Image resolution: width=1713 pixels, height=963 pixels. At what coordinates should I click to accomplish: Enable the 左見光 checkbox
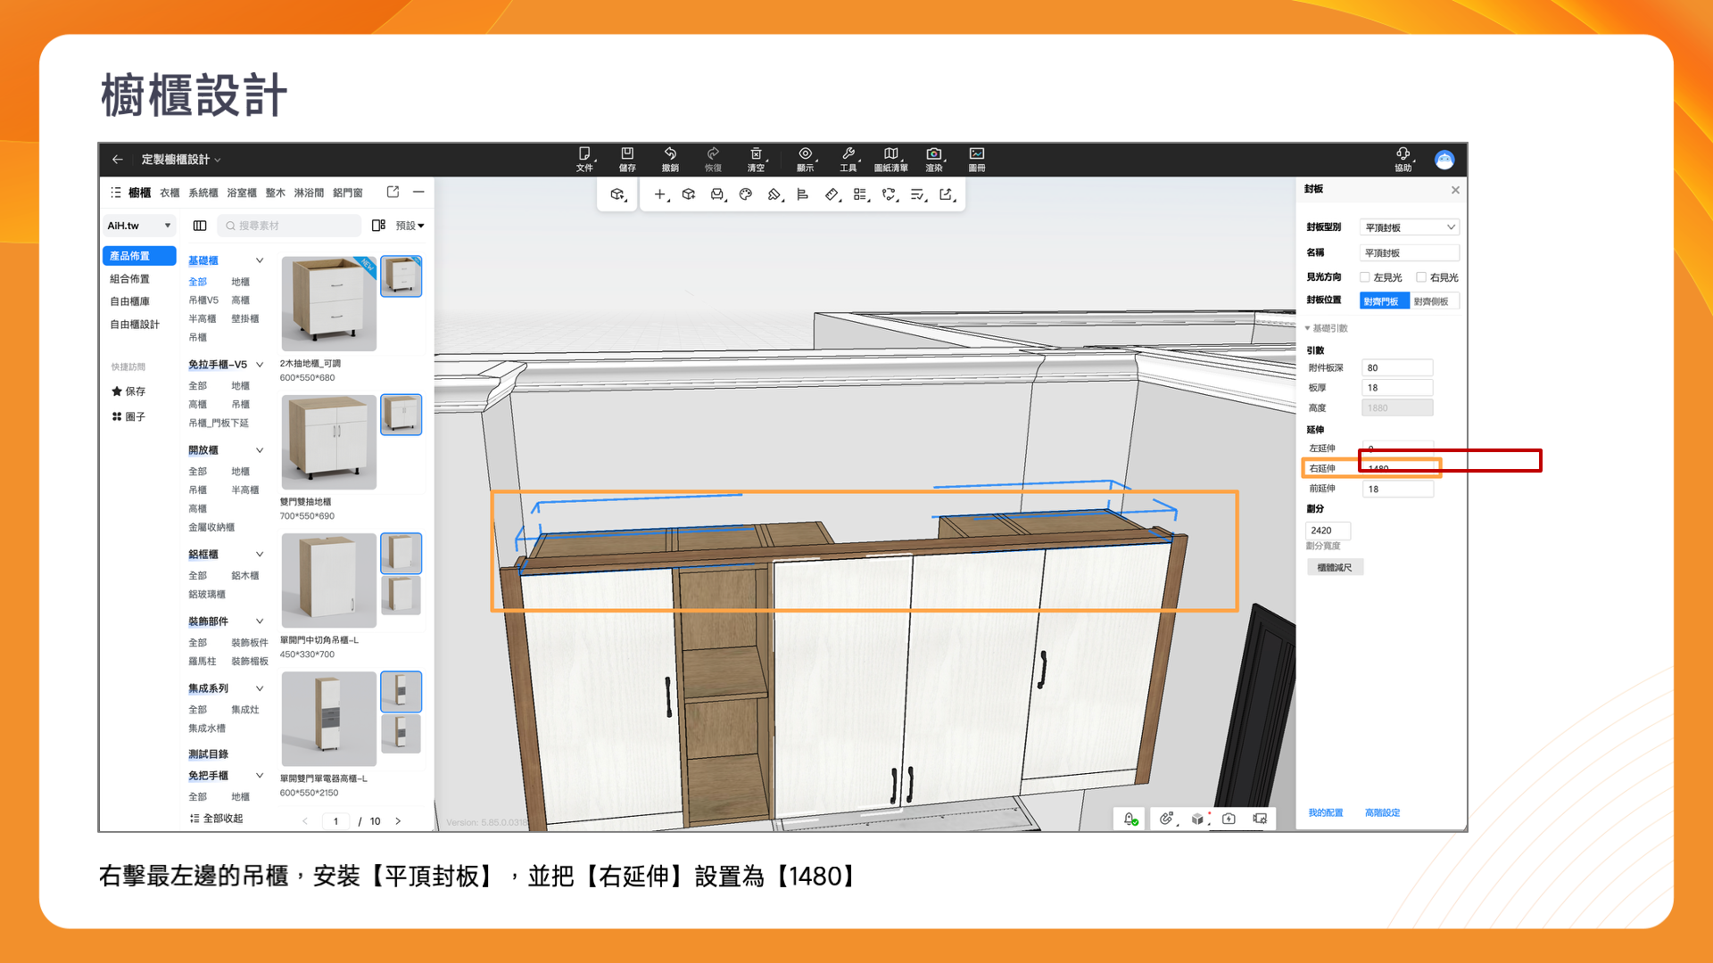click(1365, 277)
